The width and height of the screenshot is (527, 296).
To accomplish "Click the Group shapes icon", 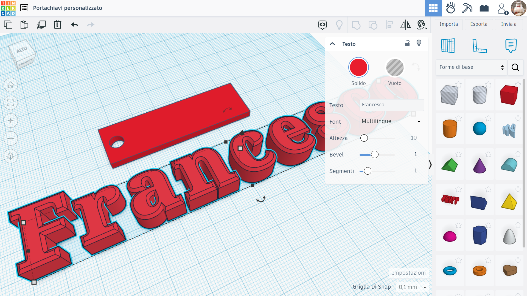I will (356, 25).
